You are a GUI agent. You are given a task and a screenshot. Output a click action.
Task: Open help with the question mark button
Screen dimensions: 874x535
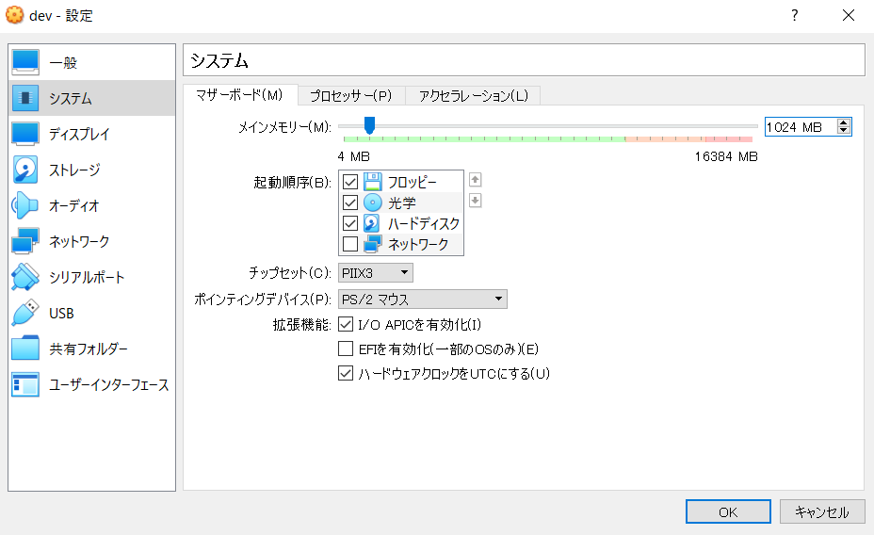794,15
